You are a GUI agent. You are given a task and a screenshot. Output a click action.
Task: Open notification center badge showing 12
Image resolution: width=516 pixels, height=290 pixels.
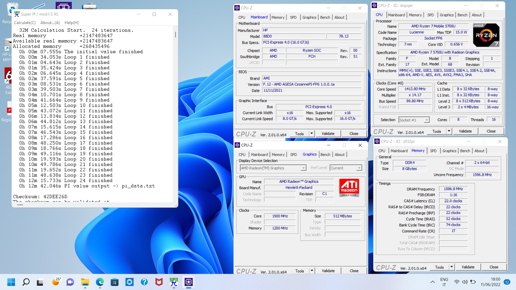pyautogui.click(x=507, y=282)
